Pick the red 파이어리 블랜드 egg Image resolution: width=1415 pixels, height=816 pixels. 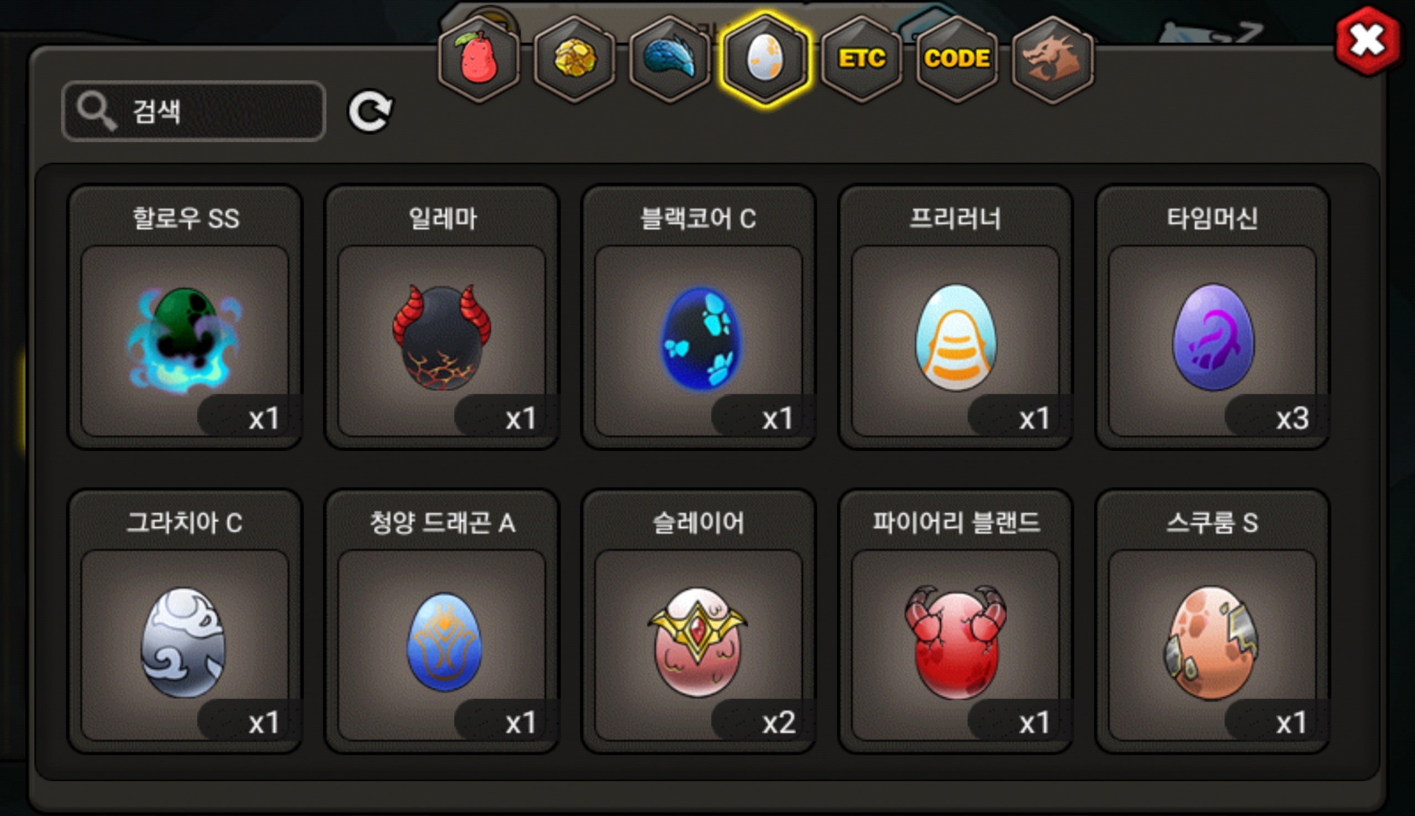(x=956, y=622)
